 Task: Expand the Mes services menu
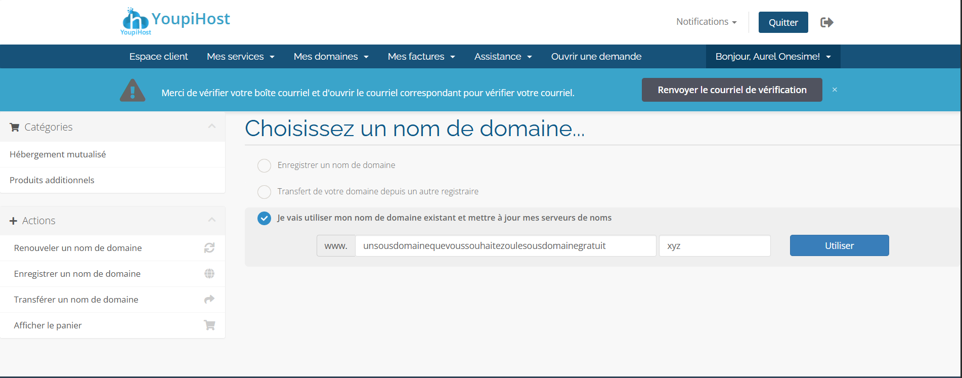point(240,57)
